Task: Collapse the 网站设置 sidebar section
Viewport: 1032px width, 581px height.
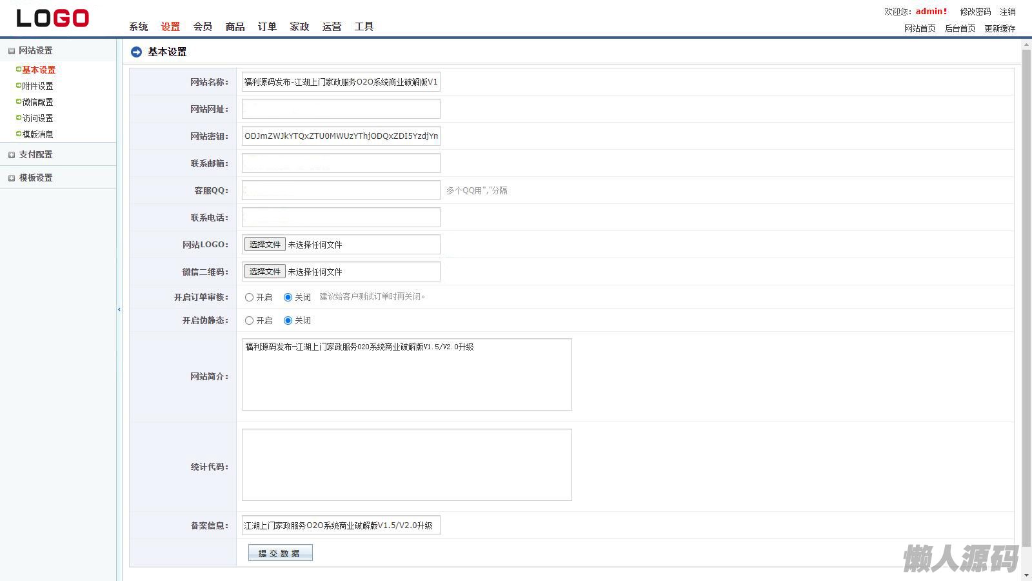Action: click(12, 51)
